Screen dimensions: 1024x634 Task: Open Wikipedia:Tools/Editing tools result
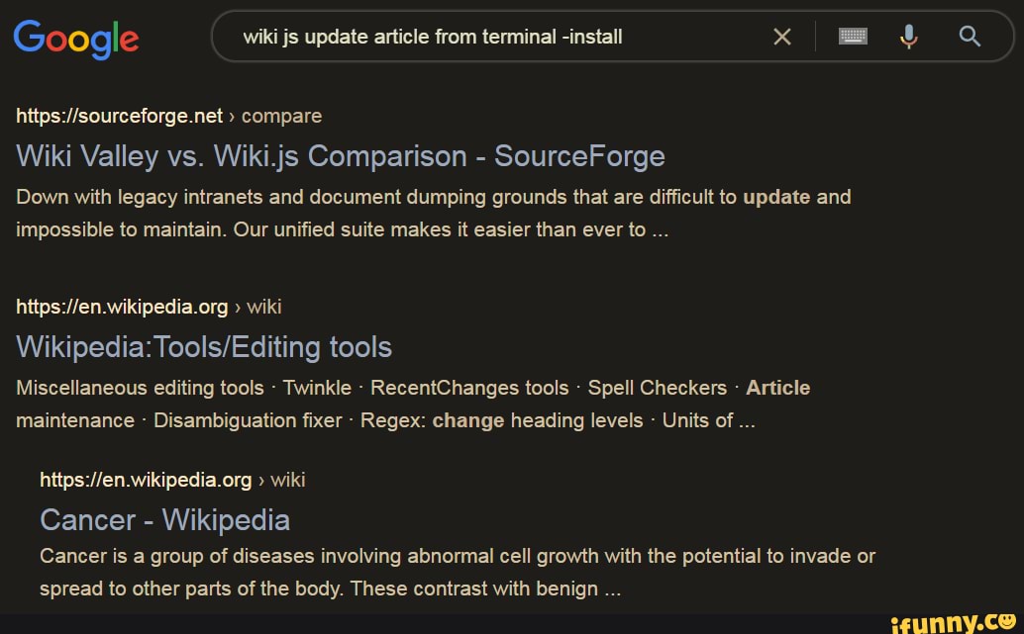pyautogui.click(x=204, y=347)
